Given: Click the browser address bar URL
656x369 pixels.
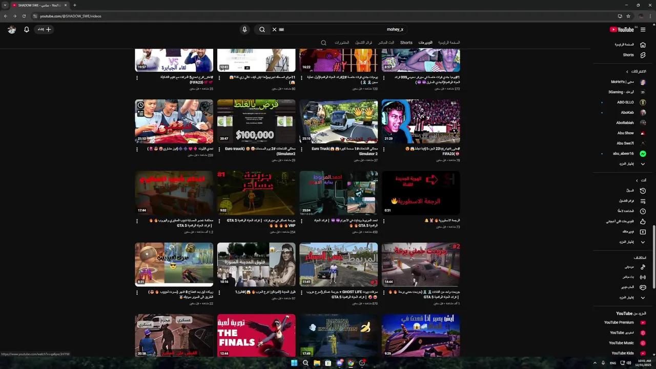Looking at the screenshot, I should click(x=71, y=16).
